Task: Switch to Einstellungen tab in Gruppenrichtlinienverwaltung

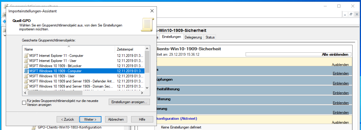Action: tap(171, 37)
